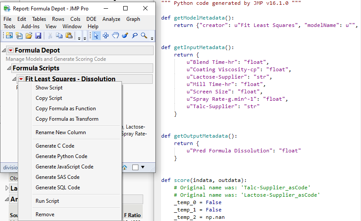
Task: Choose Generate SAS Code
Action: 70,177
